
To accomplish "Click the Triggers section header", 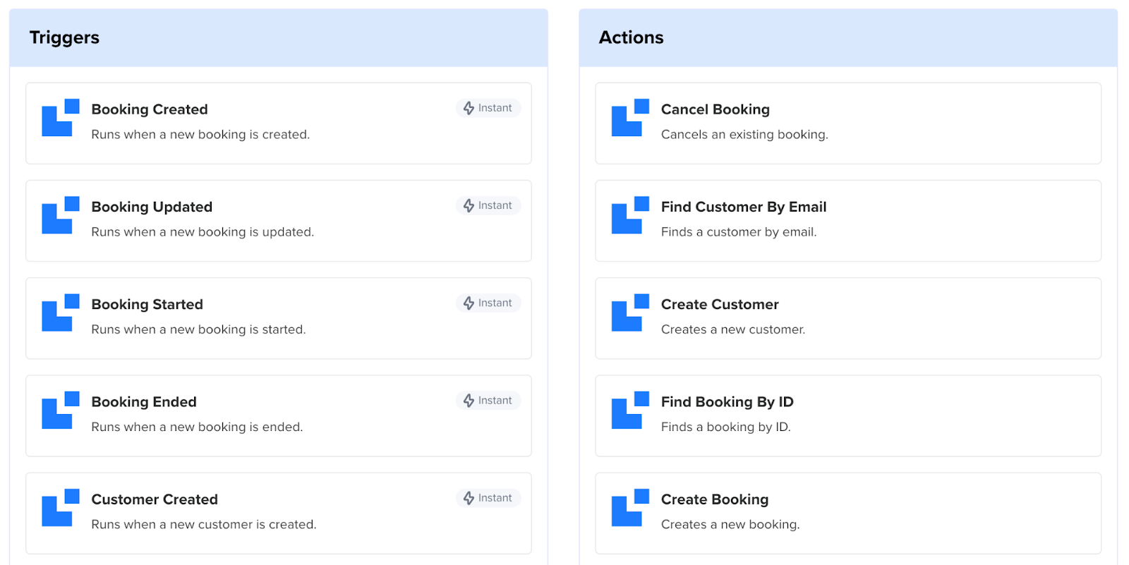I will (x=64, y=37).
